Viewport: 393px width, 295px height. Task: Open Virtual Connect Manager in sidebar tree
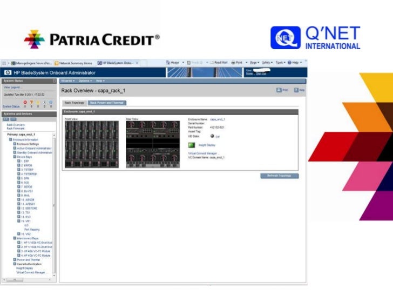[x=31, y=272]
